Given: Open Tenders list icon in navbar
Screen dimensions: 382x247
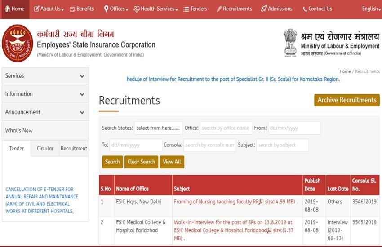Looking at the screenshot, I should coord(186,9).
